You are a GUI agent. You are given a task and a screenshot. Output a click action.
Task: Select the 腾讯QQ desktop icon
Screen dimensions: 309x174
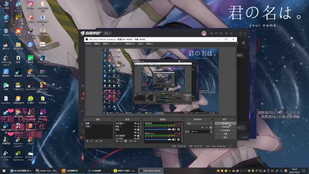coord(6,46)
